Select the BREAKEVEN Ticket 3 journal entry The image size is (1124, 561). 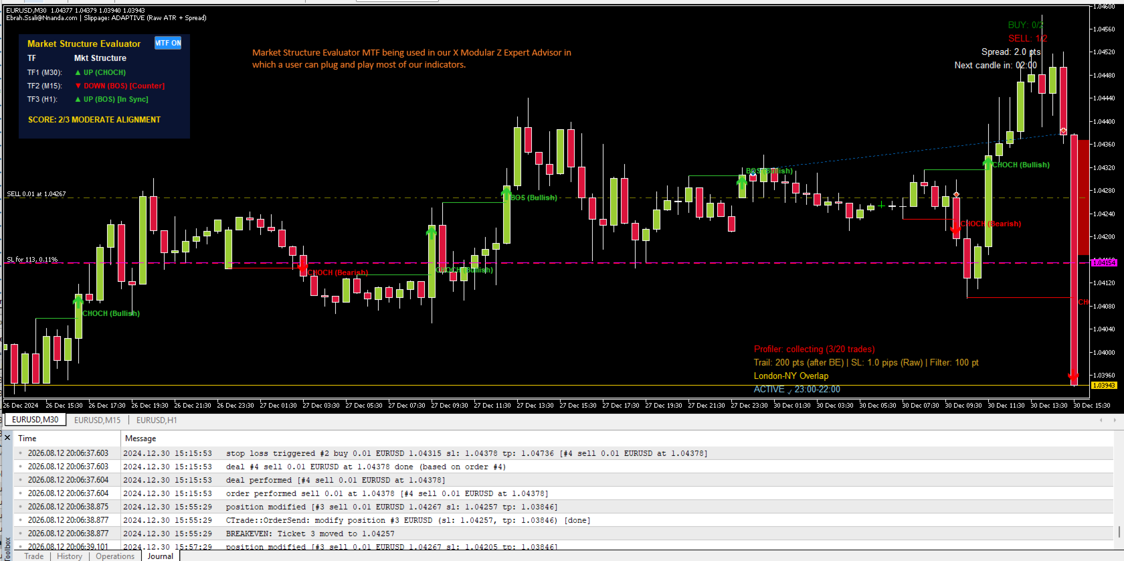click(x=562, y=534)
